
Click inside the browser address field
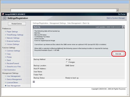click(x=63, y=10)
